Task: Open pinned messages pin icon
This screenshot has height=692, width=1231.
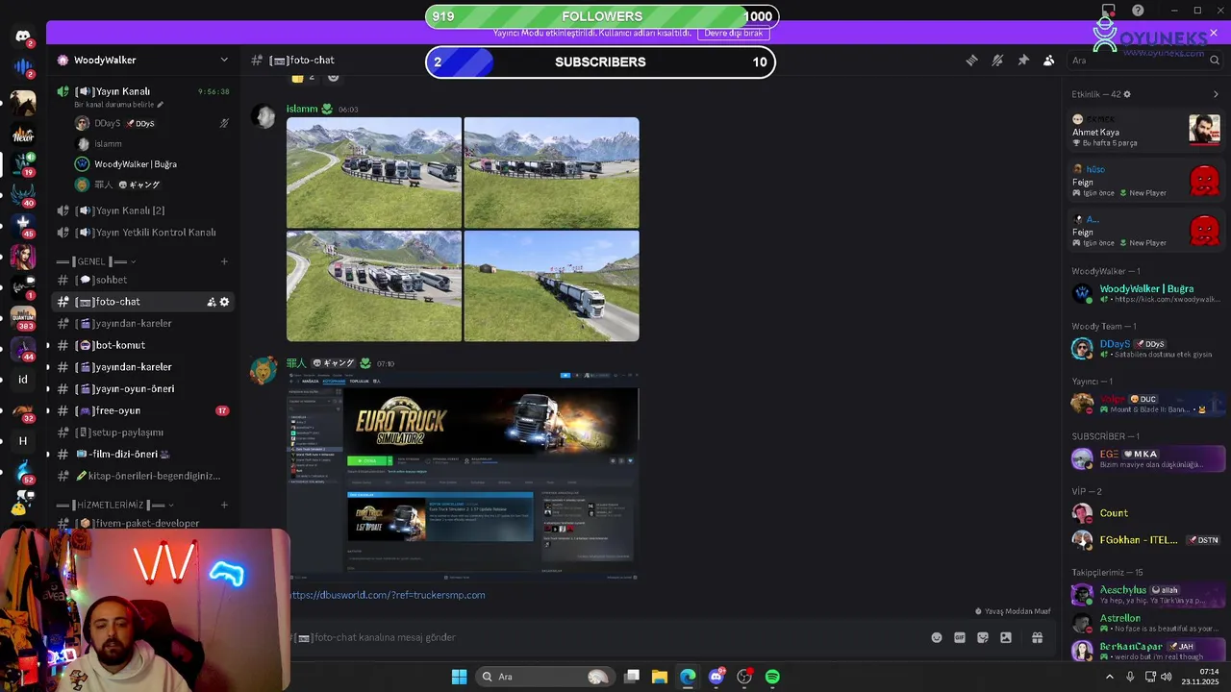Action: click(x=1023, y=61)
